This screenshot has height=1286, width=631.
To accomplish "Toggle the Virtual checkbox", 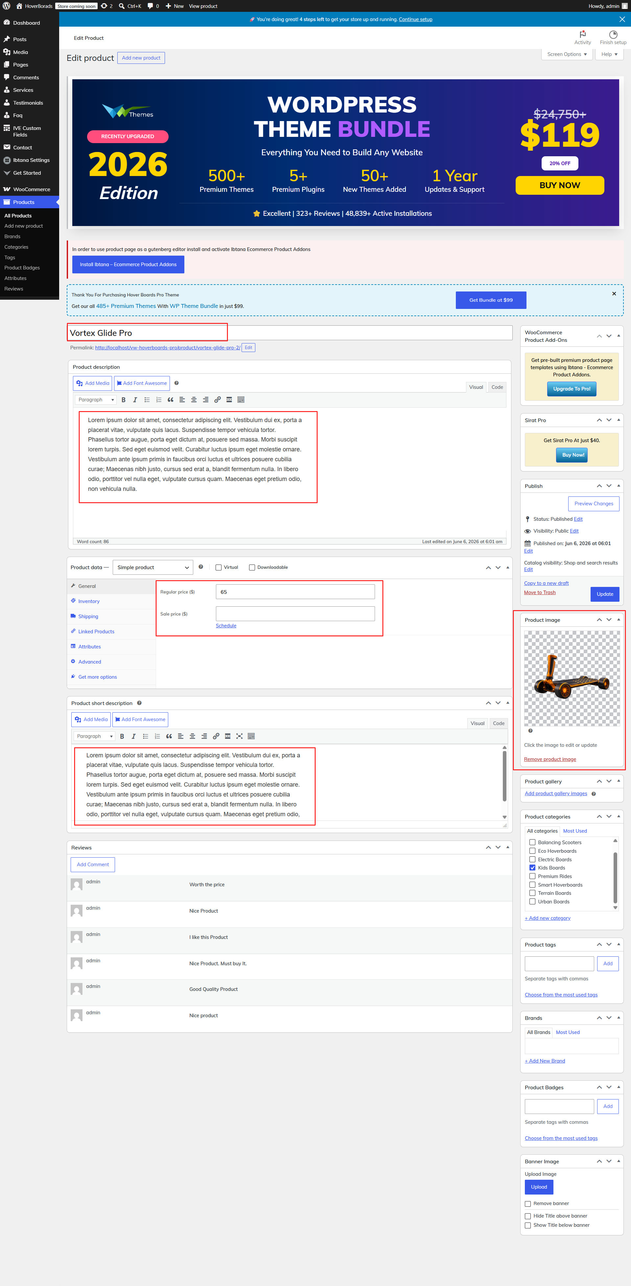I will (x=219, y=567).
